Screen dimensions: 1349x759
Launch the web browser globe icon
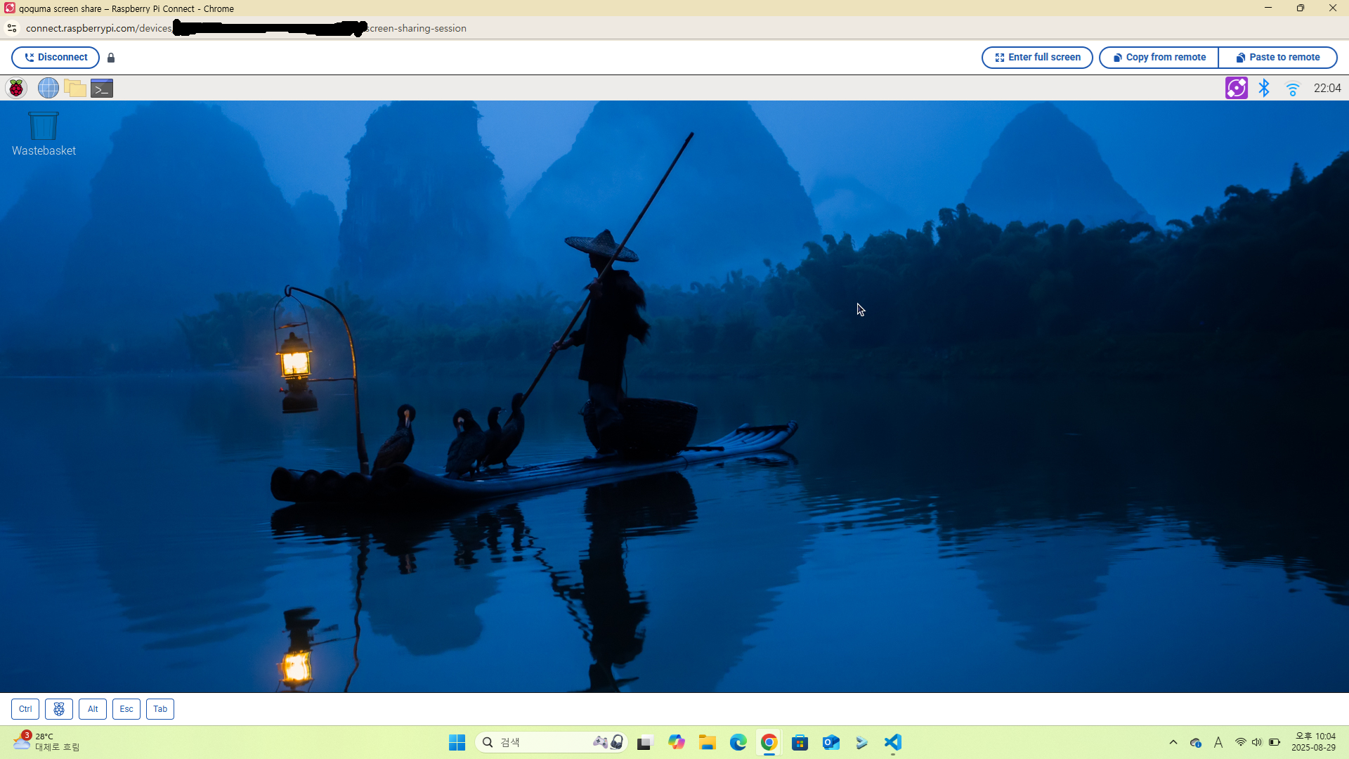tap(48, 88)
